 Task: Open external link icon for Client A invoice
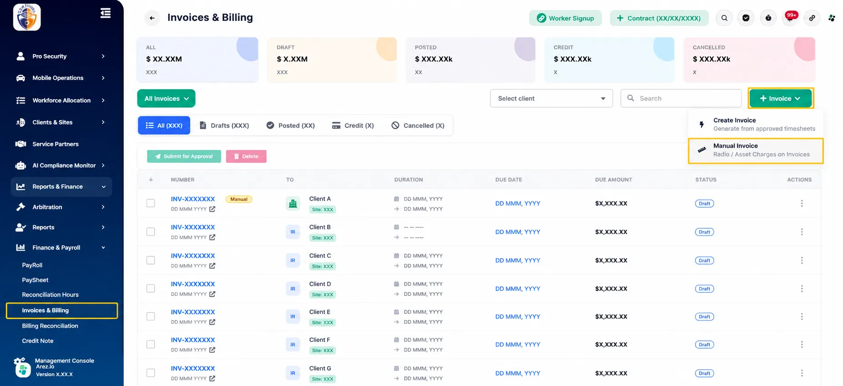tap(212, 209)
